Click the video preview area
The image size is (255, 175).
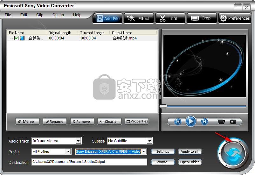tap(204, 66)
